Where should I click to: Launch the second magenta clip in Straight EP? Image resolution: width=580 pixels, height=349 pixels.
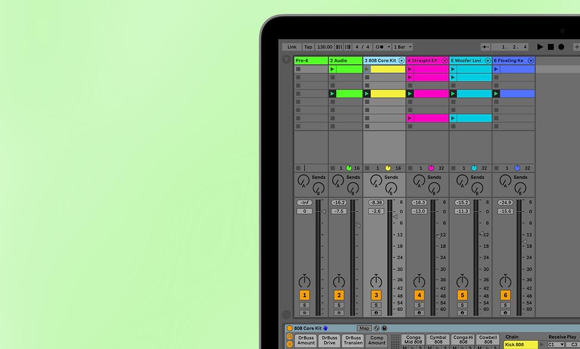[x=410, y=77]
